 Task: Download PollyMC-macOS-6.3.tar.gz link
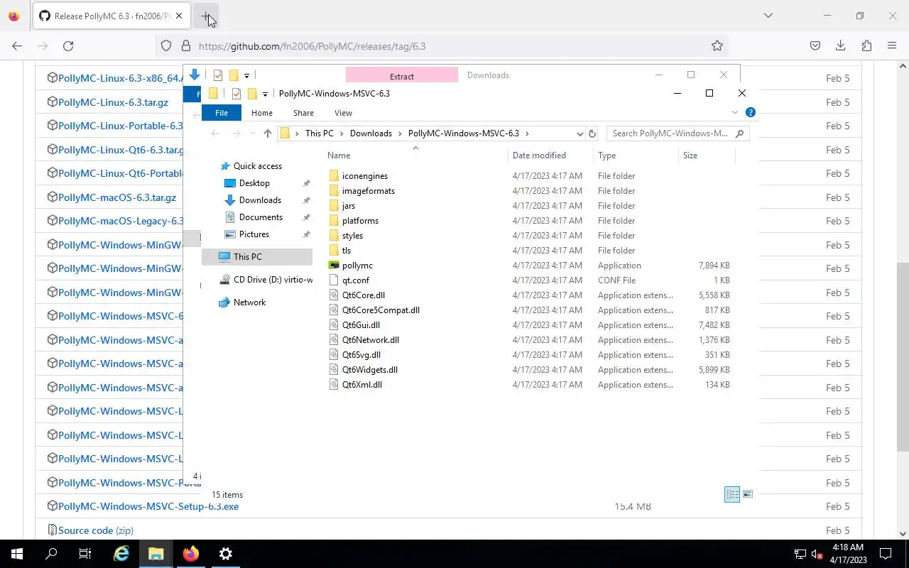117,197
